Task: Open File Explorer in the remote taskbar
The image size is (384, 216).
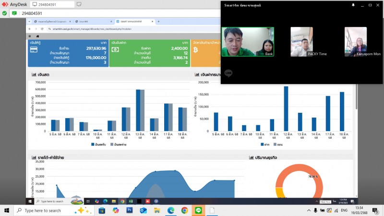Action: [114, 201]
